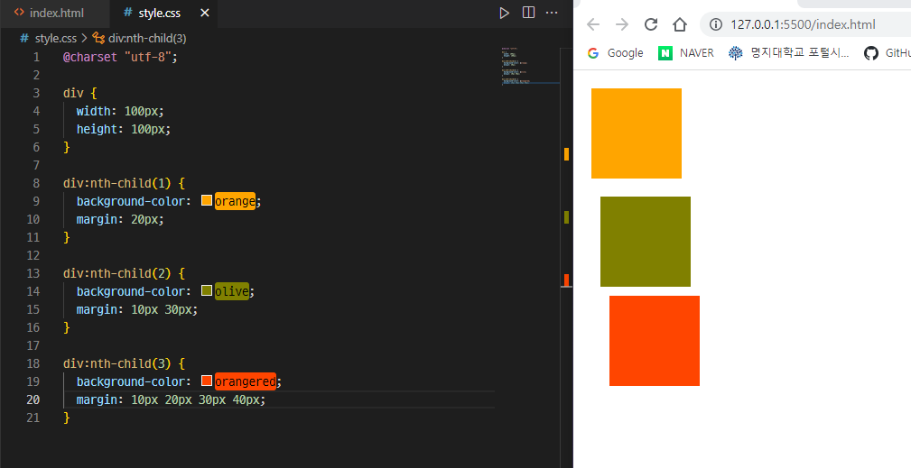Viewport: 911px width, 468px height.
Task: Click line number 20 in the gutter
Action: (33, 399)
